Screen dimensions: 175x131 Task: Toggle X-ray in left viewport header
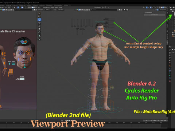(x=29, y=7)
